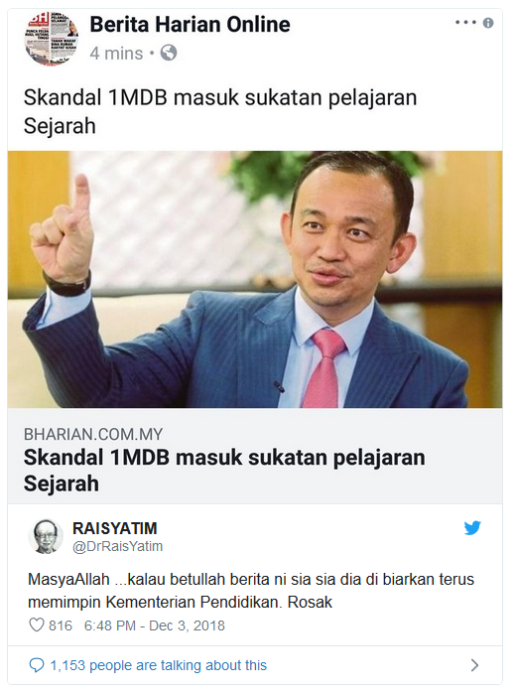This screenshot has width=515, height=693.
Task: Click the RAISYATIM display name
Action: [115, 528]
